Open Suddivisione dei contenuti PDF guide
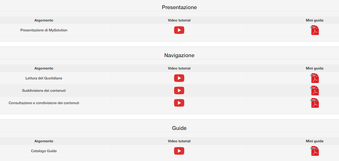 click(315, 91)
